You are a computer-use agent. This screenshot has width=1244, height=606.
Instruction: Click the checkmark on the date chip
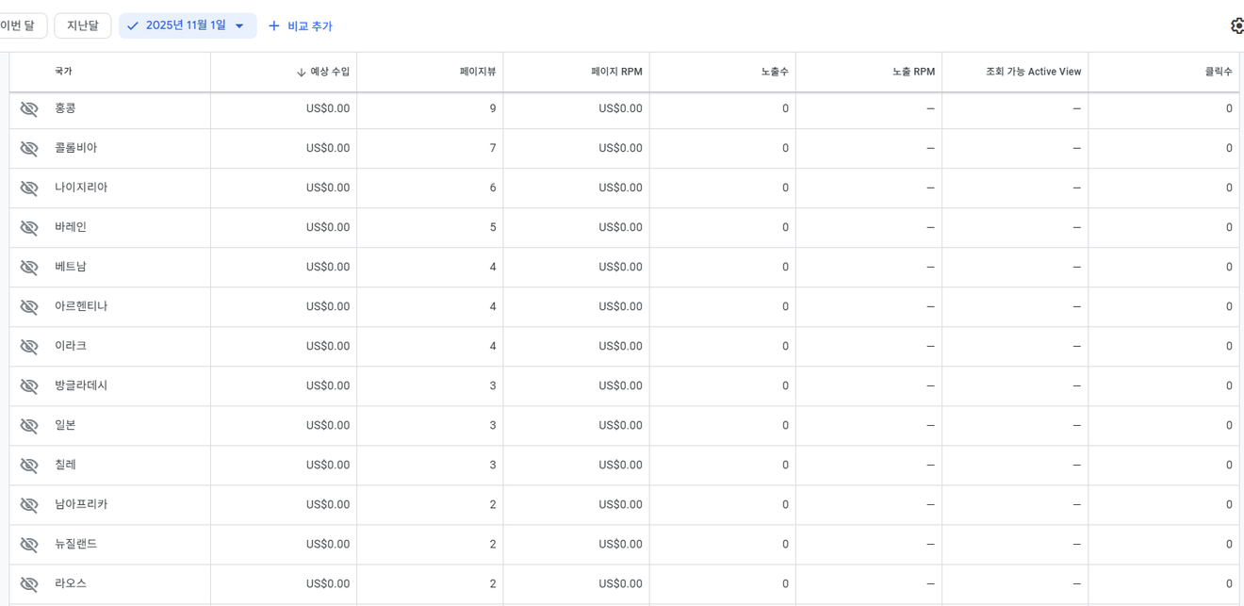point(133,25)
